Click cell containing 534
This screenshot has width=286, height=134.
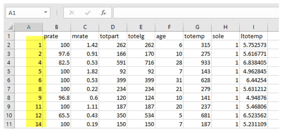141,115
